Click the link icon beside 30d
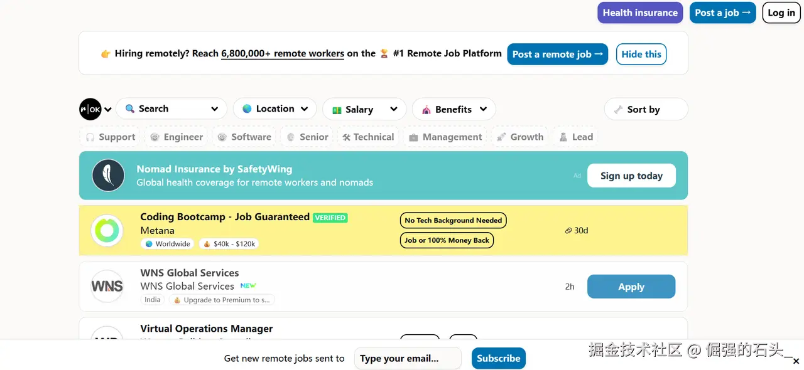This screenshot has width=804, height=370. click(x=568, y=231)
